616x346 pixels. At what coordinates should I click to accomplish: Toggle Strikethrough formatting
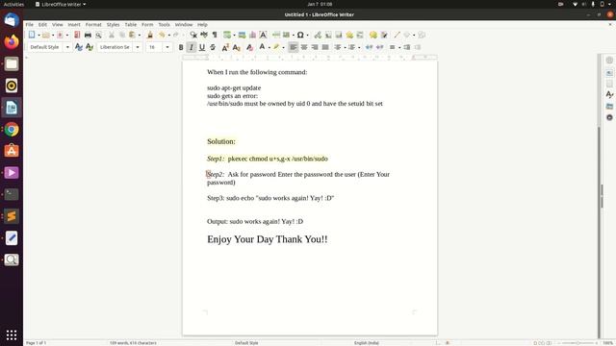point(213,47)
